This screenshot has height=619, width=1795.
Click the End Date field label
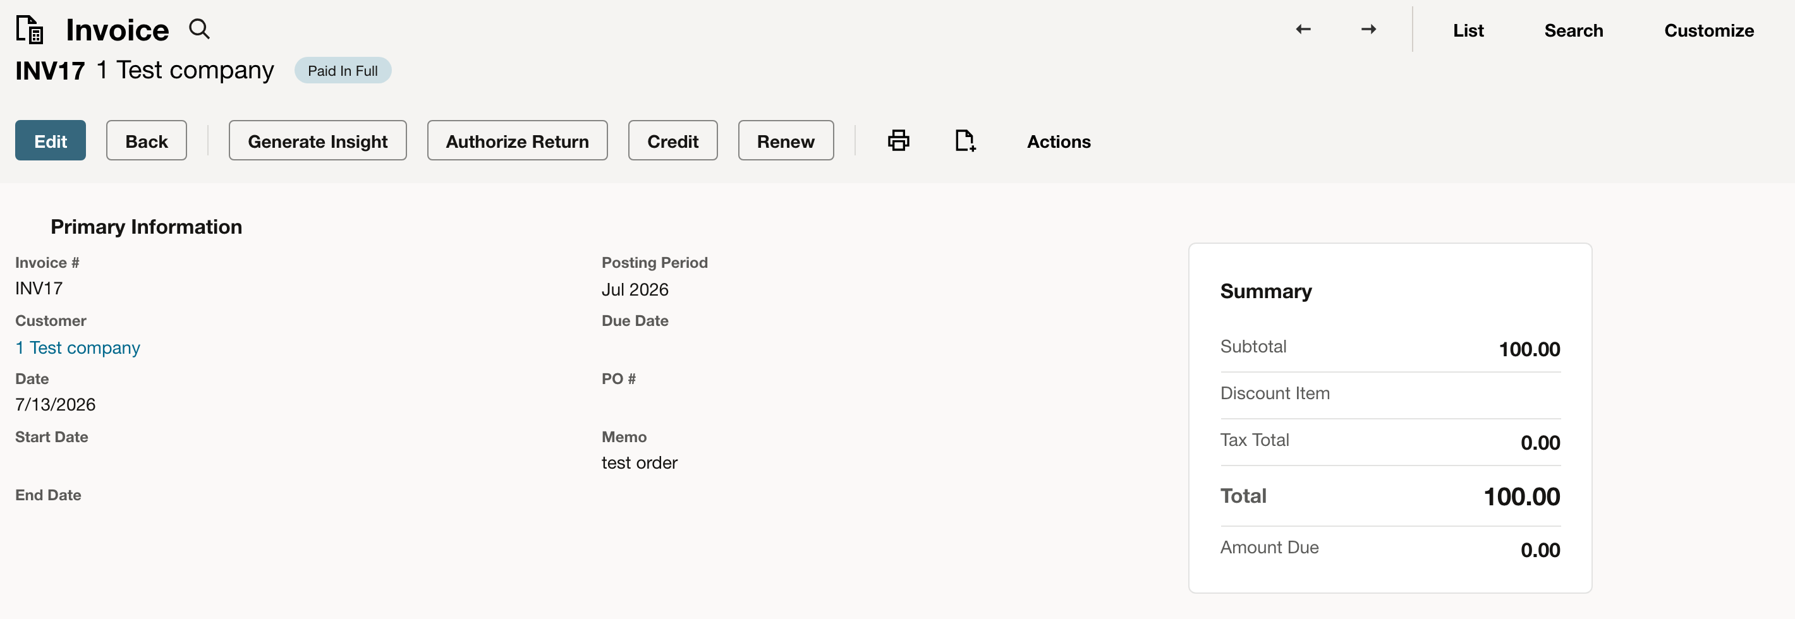click(x=48, y=495)
